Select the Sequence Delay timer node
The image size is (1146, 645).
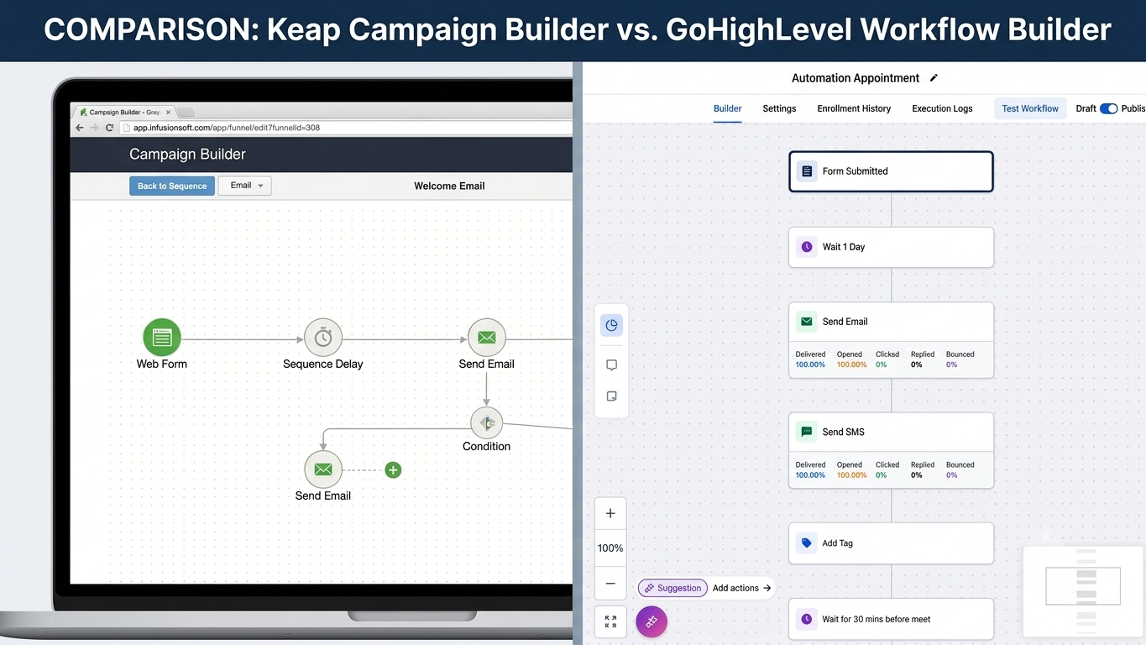pos(323,338)
